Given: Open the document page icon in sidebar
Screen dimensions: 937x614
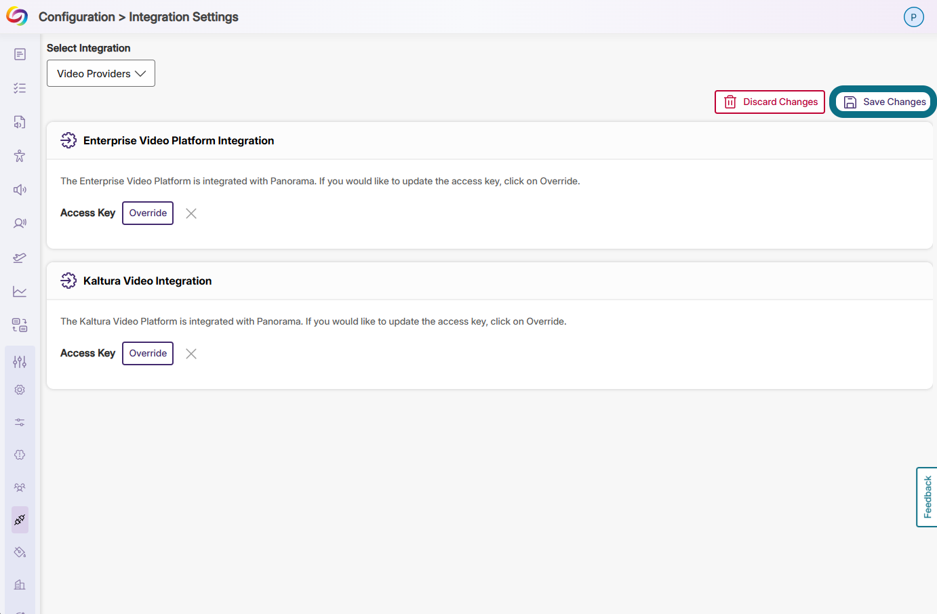Looking at the screenshot, I should (20, 54).
